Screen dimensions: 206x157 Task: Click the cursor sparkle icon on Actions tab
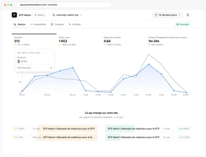click(70, 24)
